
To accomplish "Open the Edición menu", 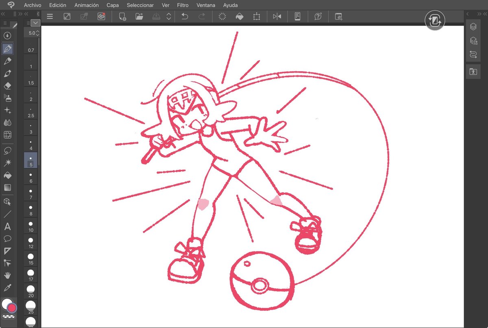I will click(x=58, y=5).
